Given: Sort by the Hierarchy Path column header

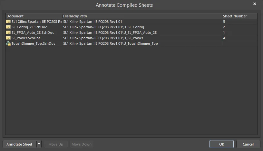Looking at the screenshot, I should click(x=142, y=16).
